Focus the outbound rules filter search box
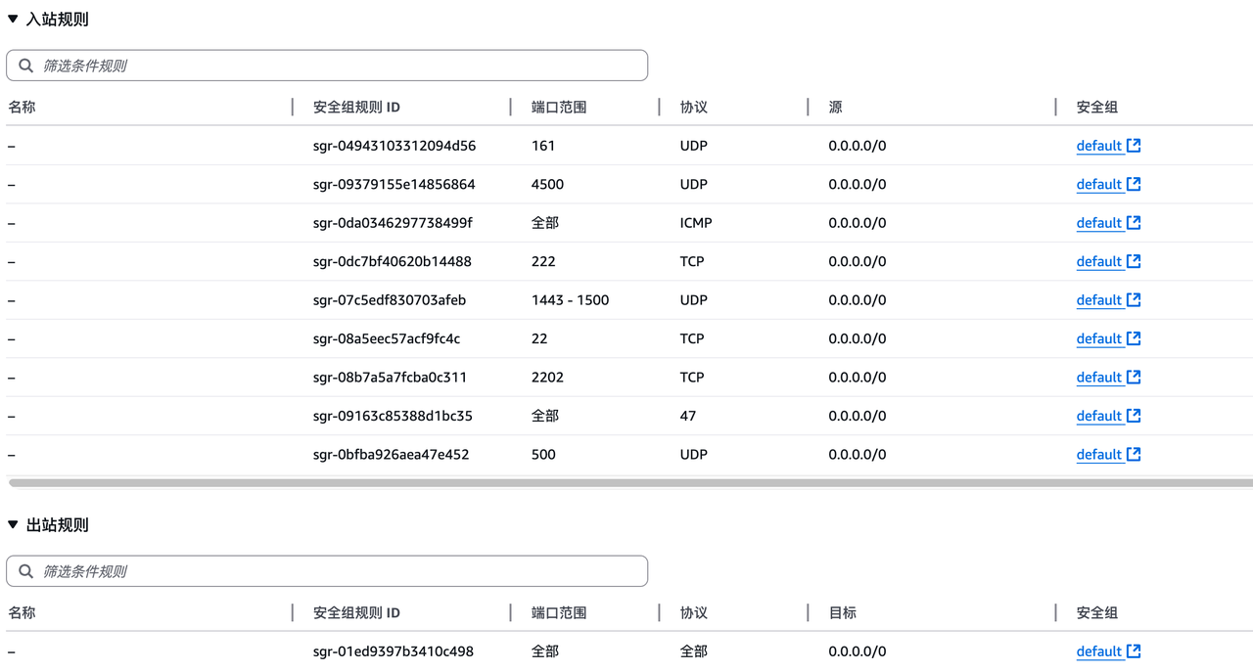This screenshot has width=1253, height=671. tap(333, 571)
